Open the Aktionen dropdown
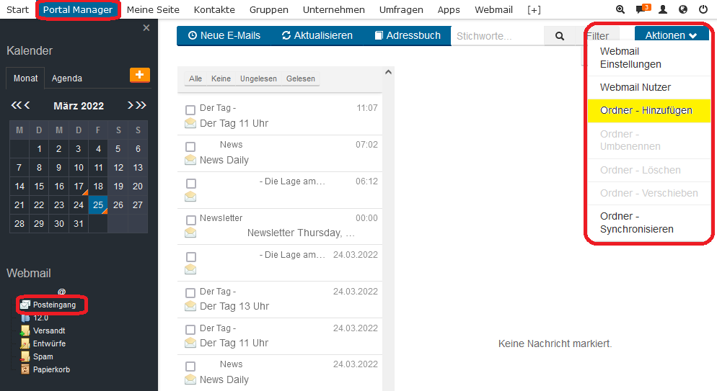717x391 pixels. click(x=672, y=35)
